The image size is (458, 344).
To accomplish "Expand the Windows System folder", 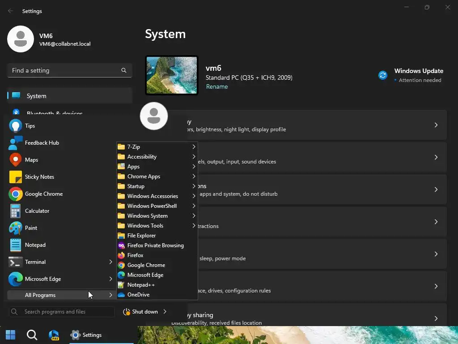I will [x=157, y=216].
